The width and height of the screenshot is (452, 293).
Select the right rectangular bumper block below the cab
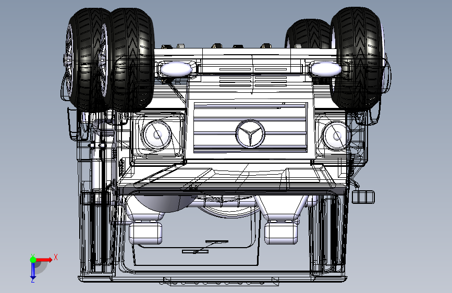[281, 233]
